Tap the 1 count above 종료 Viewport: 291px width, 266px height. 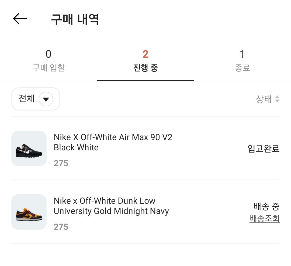[242, 54]
